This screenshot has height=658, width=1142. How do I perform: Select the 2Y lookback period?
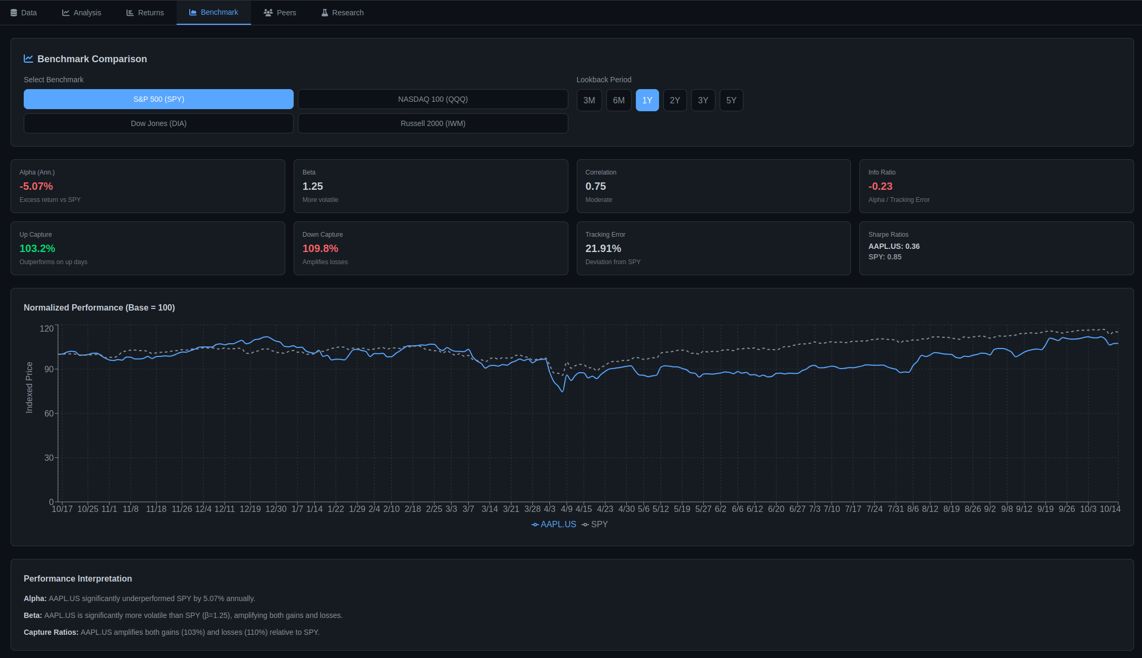click(675, 100)
